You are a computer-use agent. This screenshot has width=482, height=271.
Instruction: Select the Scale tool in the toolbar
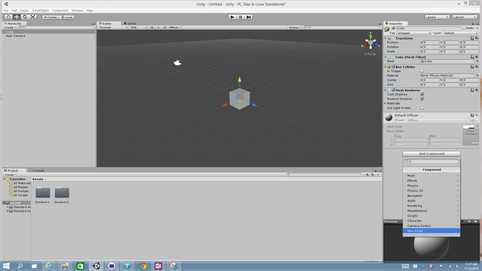click(33, 17)
